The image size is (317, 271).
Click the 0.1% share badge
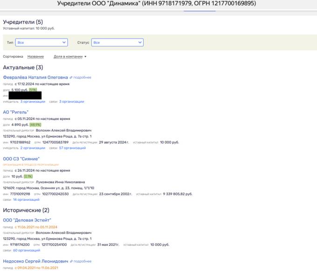tap(28, 177)
